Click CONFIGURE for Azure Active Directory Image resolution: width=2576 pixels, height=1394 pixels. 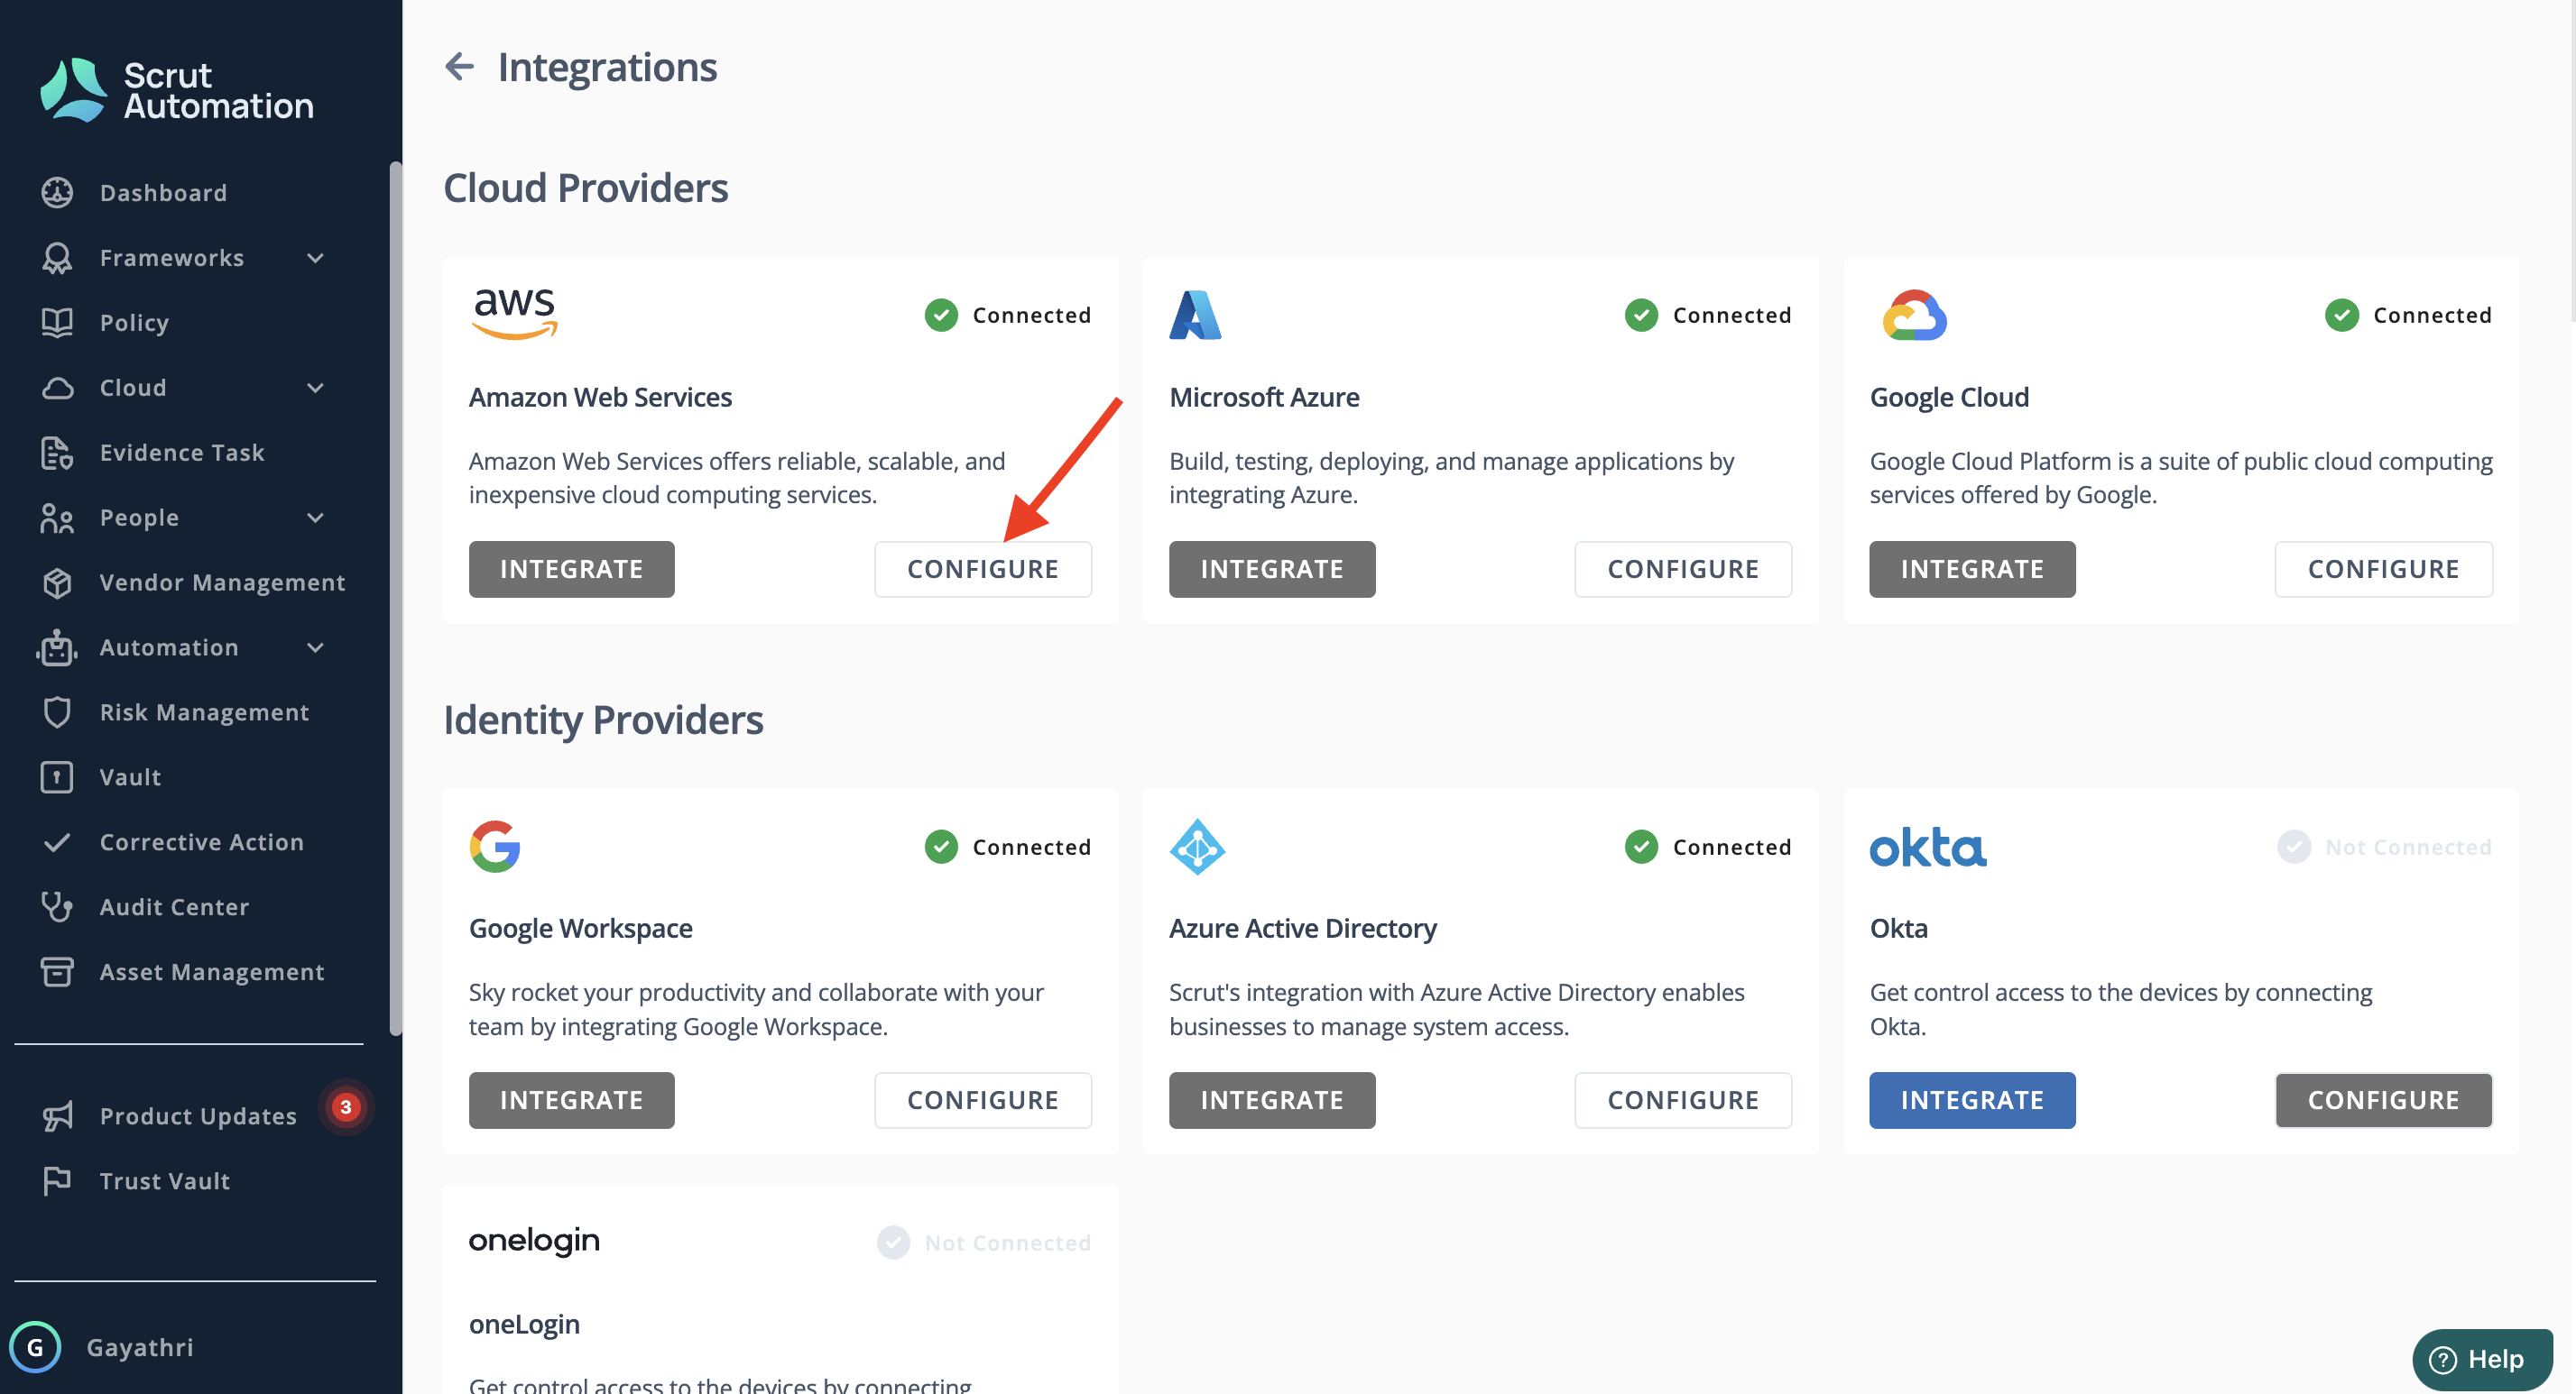click(x=1683, y=1100)
